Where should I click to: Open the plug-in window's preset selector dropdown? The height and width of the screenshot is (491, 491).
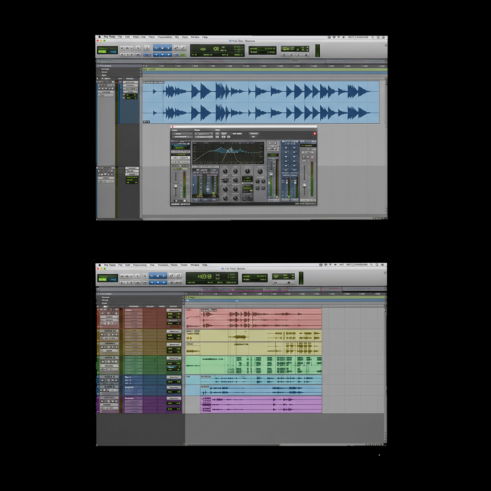pyautogui.click(x=203, y=134)
